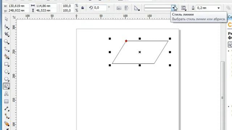This screenshot has height=130, width=232.
Task: Click the right-middle selection handle
Action: point(170,52)
